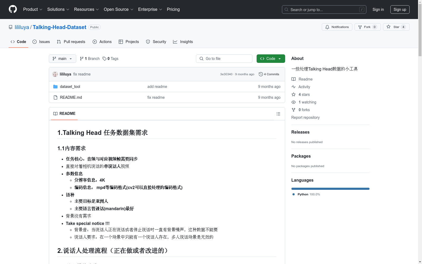Click the dataset_tool folder icon
Image resolution: width=422 pixels, height=264 pixels.
pyautogui.click(x=55, y=87)
